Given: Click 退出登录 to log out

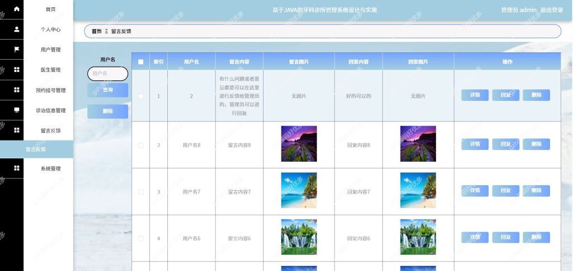Looking at the screenshot, I should tap(552, 10).
